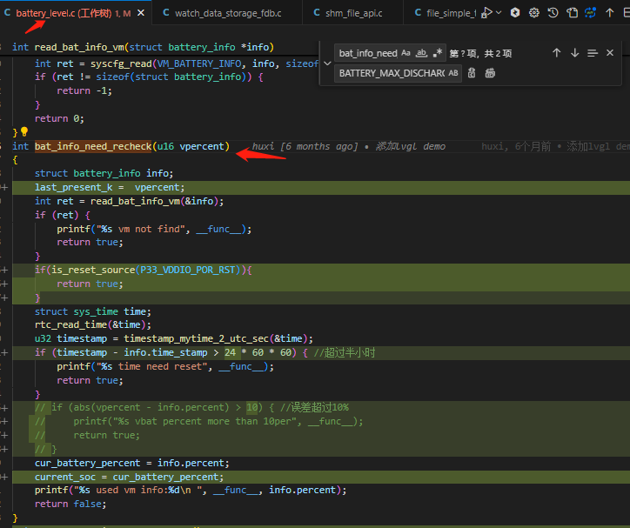Click the Replace single match icon
Screen dimensions: 630x528
472,73
